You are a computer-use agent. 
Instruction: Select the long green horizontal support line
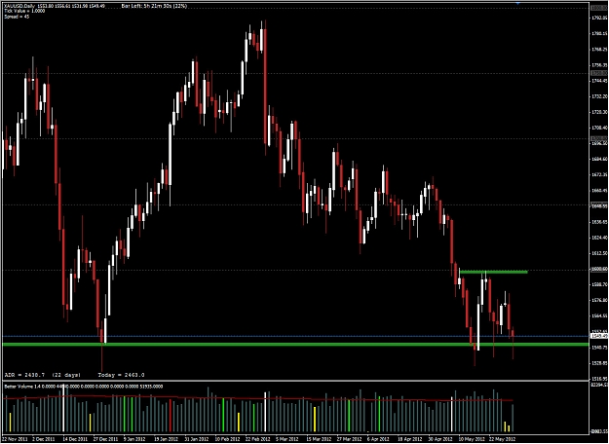coord(295,345)
